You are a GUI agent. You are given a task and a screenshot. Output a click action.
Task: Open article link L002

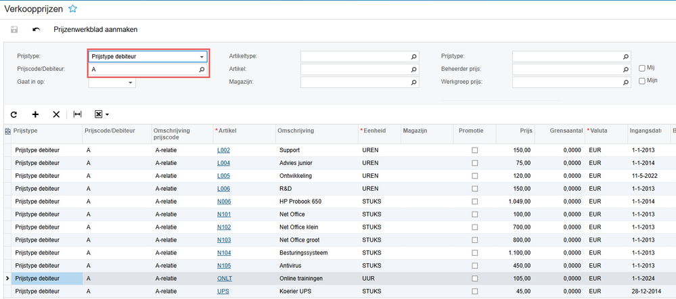coord(223,150)
